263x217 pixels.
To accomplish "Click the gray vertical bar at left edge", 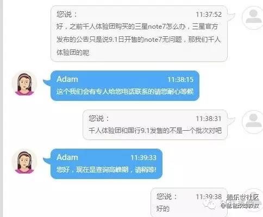I will 1,108.
